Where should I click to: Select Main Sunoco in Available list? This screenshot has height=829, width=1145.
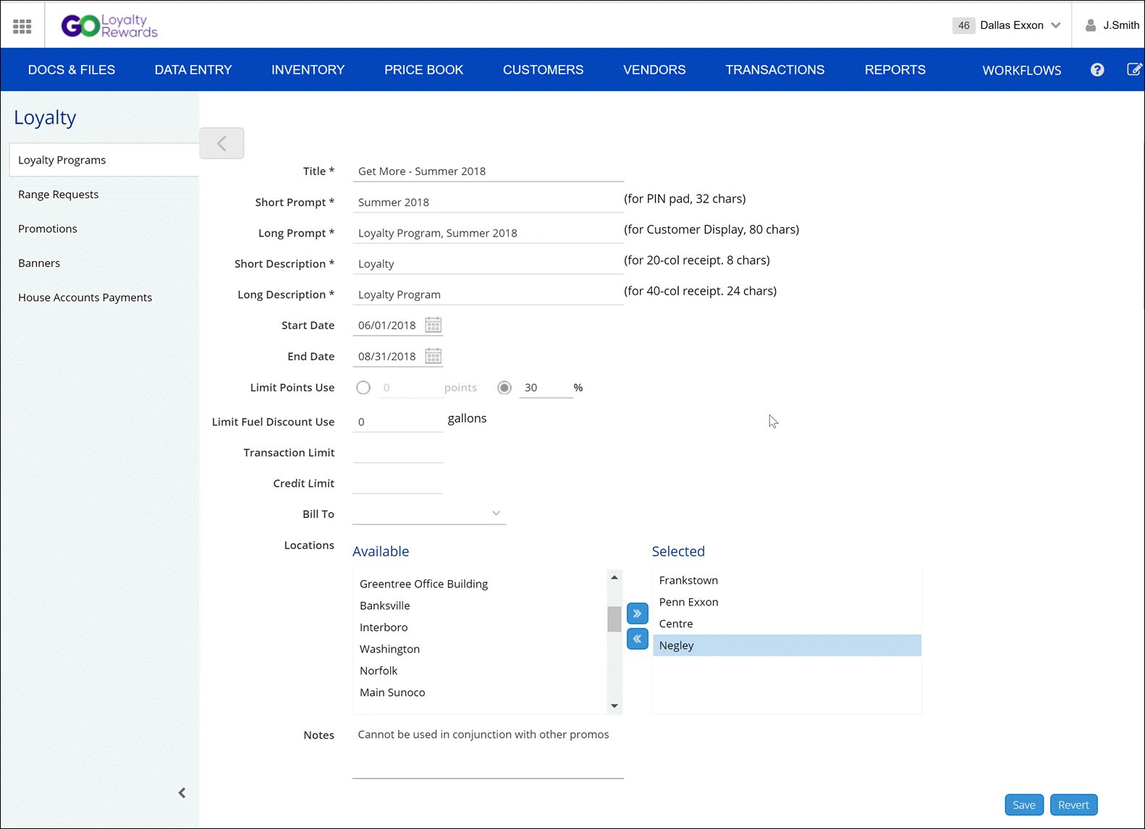(480, 692)
